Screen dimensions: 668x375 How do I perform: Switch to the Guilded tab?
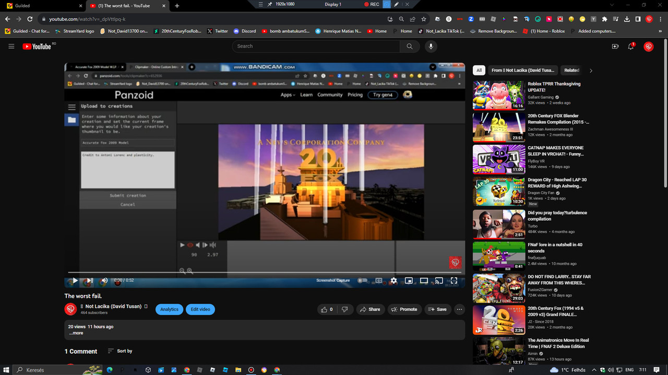coord(44,6)
